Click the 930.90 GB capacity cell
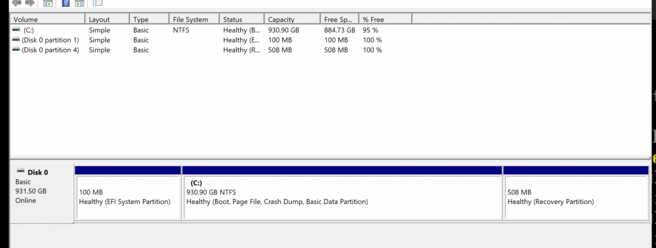Screen dimensions: 656x248 283,30
